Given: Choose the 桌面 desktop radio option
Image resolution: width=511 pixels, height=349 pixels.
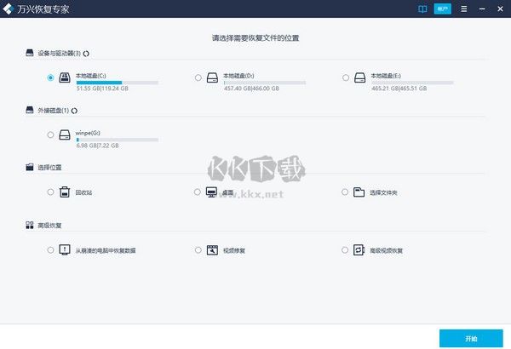Looking at the screenshot, I should (x=198, y=192).
